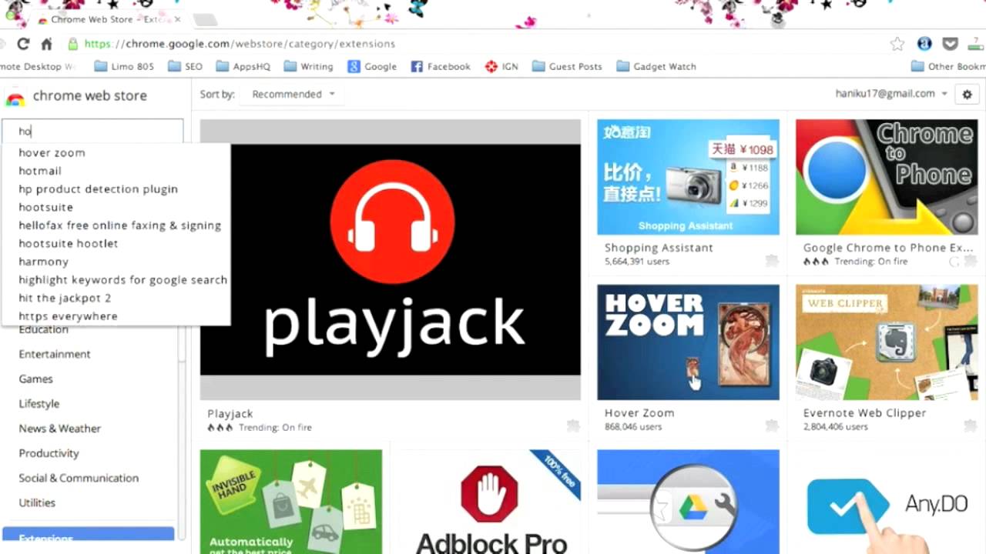Choose the 'hootsuite' search suggestion
This screenshot has height=554, width=986.
116,207
